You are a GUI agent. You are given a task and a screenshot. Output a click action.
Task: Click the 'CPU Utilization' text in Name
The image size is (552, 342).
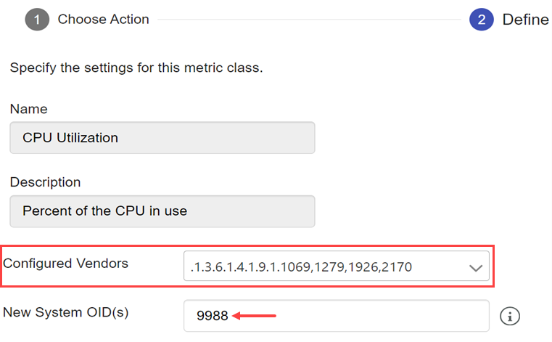70,138
